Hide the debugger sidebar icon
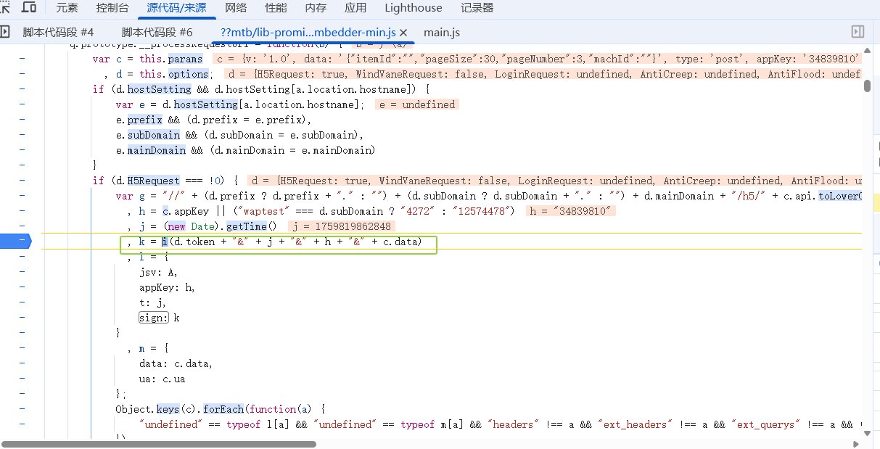The image size is (880, 449). 858,32
